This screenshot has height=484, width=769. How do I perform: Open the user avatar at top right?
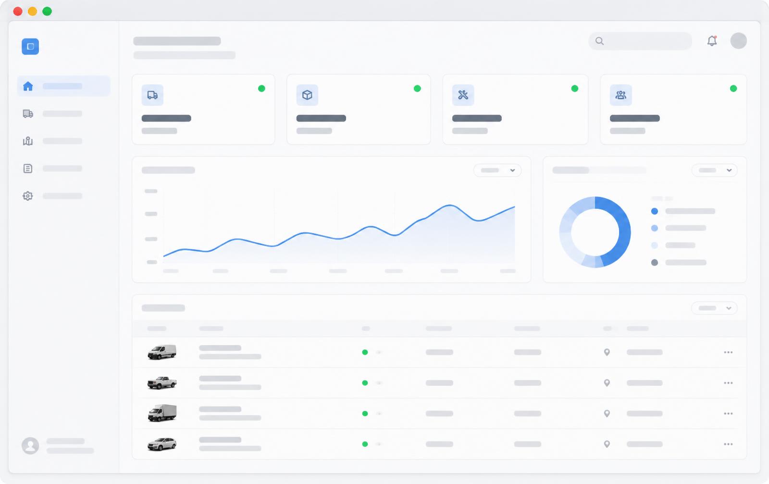[739, 41]
